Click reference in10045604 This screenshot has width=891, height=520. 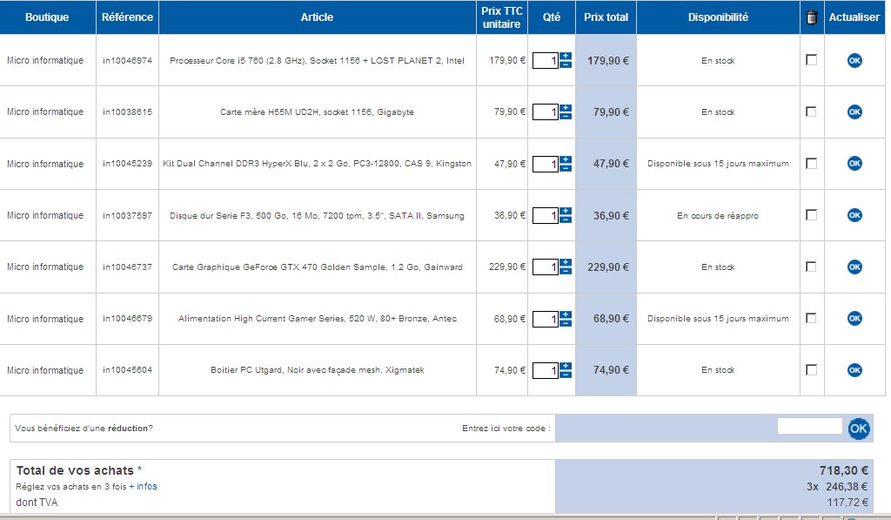click(x=127, y=370)
